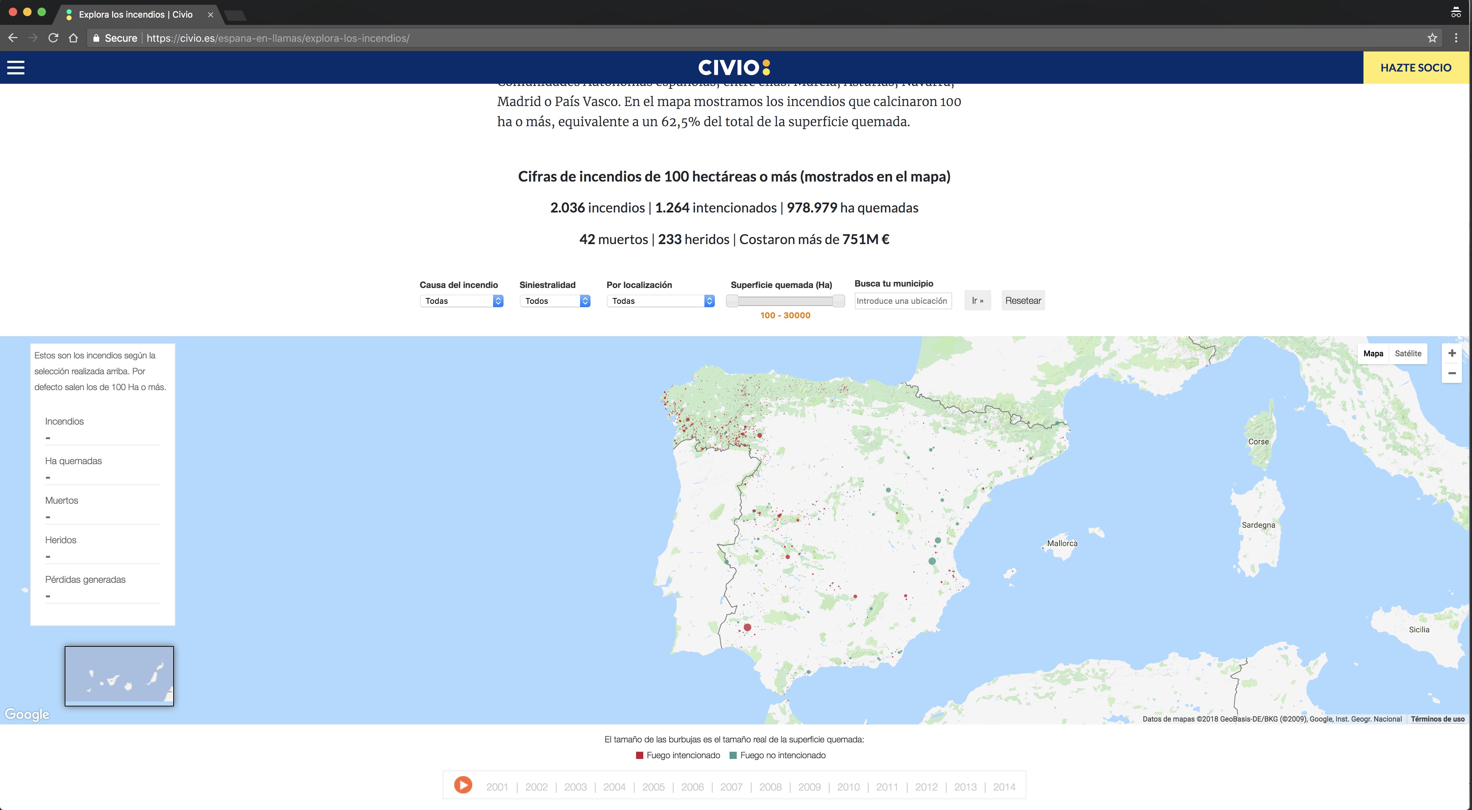1472x810 pixels.
Task: Open Siniestralidad dropdown
Action: 554,301
